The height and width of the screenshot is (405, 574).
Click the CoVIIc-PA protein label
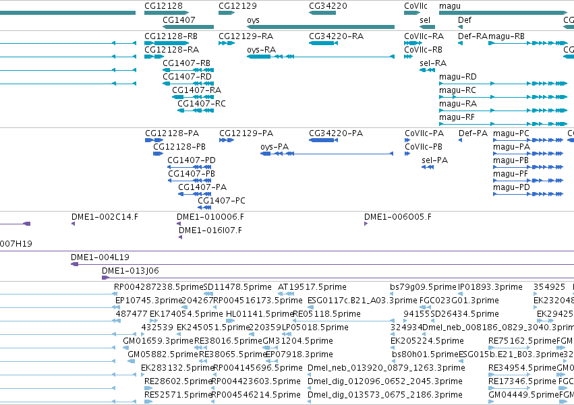pyautogui.click(x=424, y=133)
